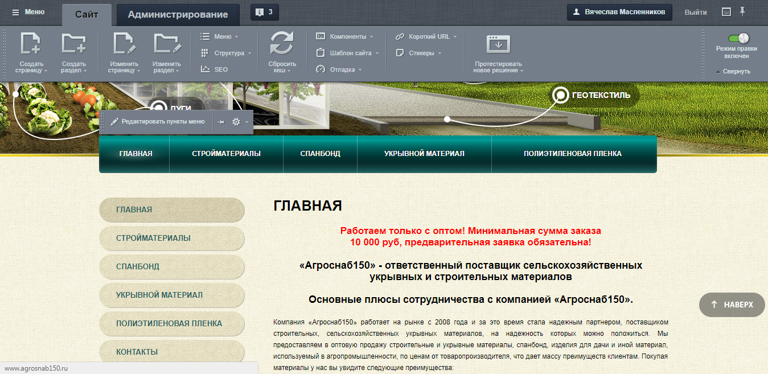The image size is (768, 374).
Task: Open the hamburger Меню in the top bar
Action: tap(28, 12)
